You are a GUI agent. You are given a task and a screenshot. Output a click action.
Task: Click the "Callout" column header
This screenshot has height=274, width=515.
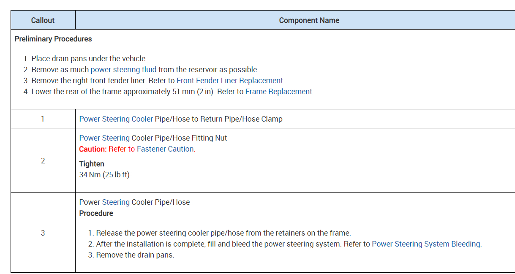point(43,20)
